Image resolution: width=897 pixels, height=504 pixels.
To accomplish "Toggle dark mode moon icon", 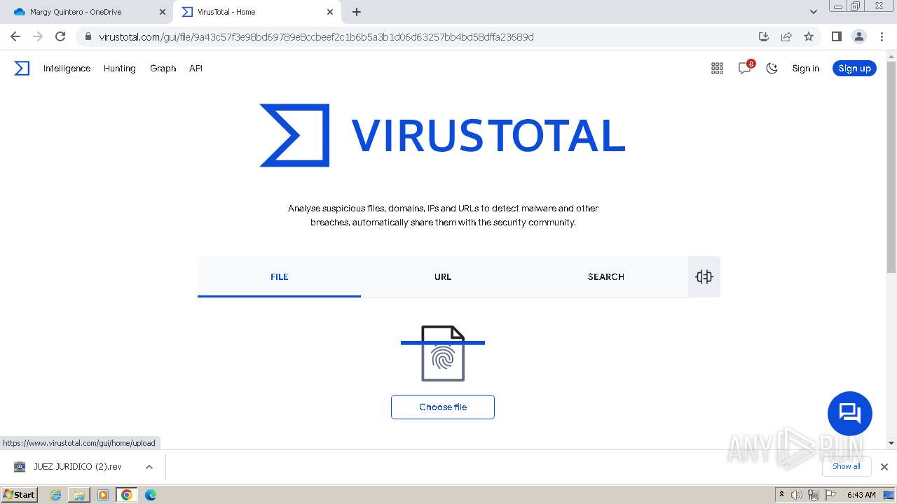I will pos(772,68).
